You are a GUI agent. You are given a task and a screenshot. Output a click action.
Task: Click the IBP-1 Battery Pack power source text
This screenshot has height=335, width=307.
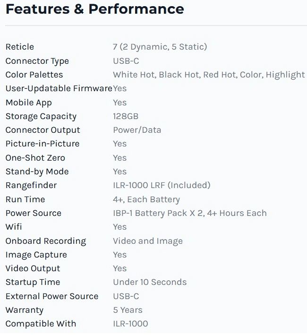[x=190, y=213]
